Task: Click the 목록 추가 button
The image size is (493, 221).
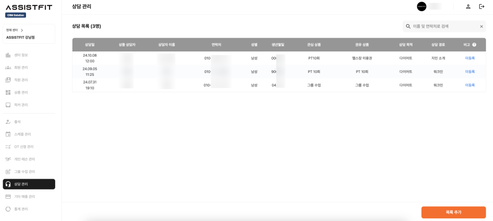Action: click(x=453, y=212)
